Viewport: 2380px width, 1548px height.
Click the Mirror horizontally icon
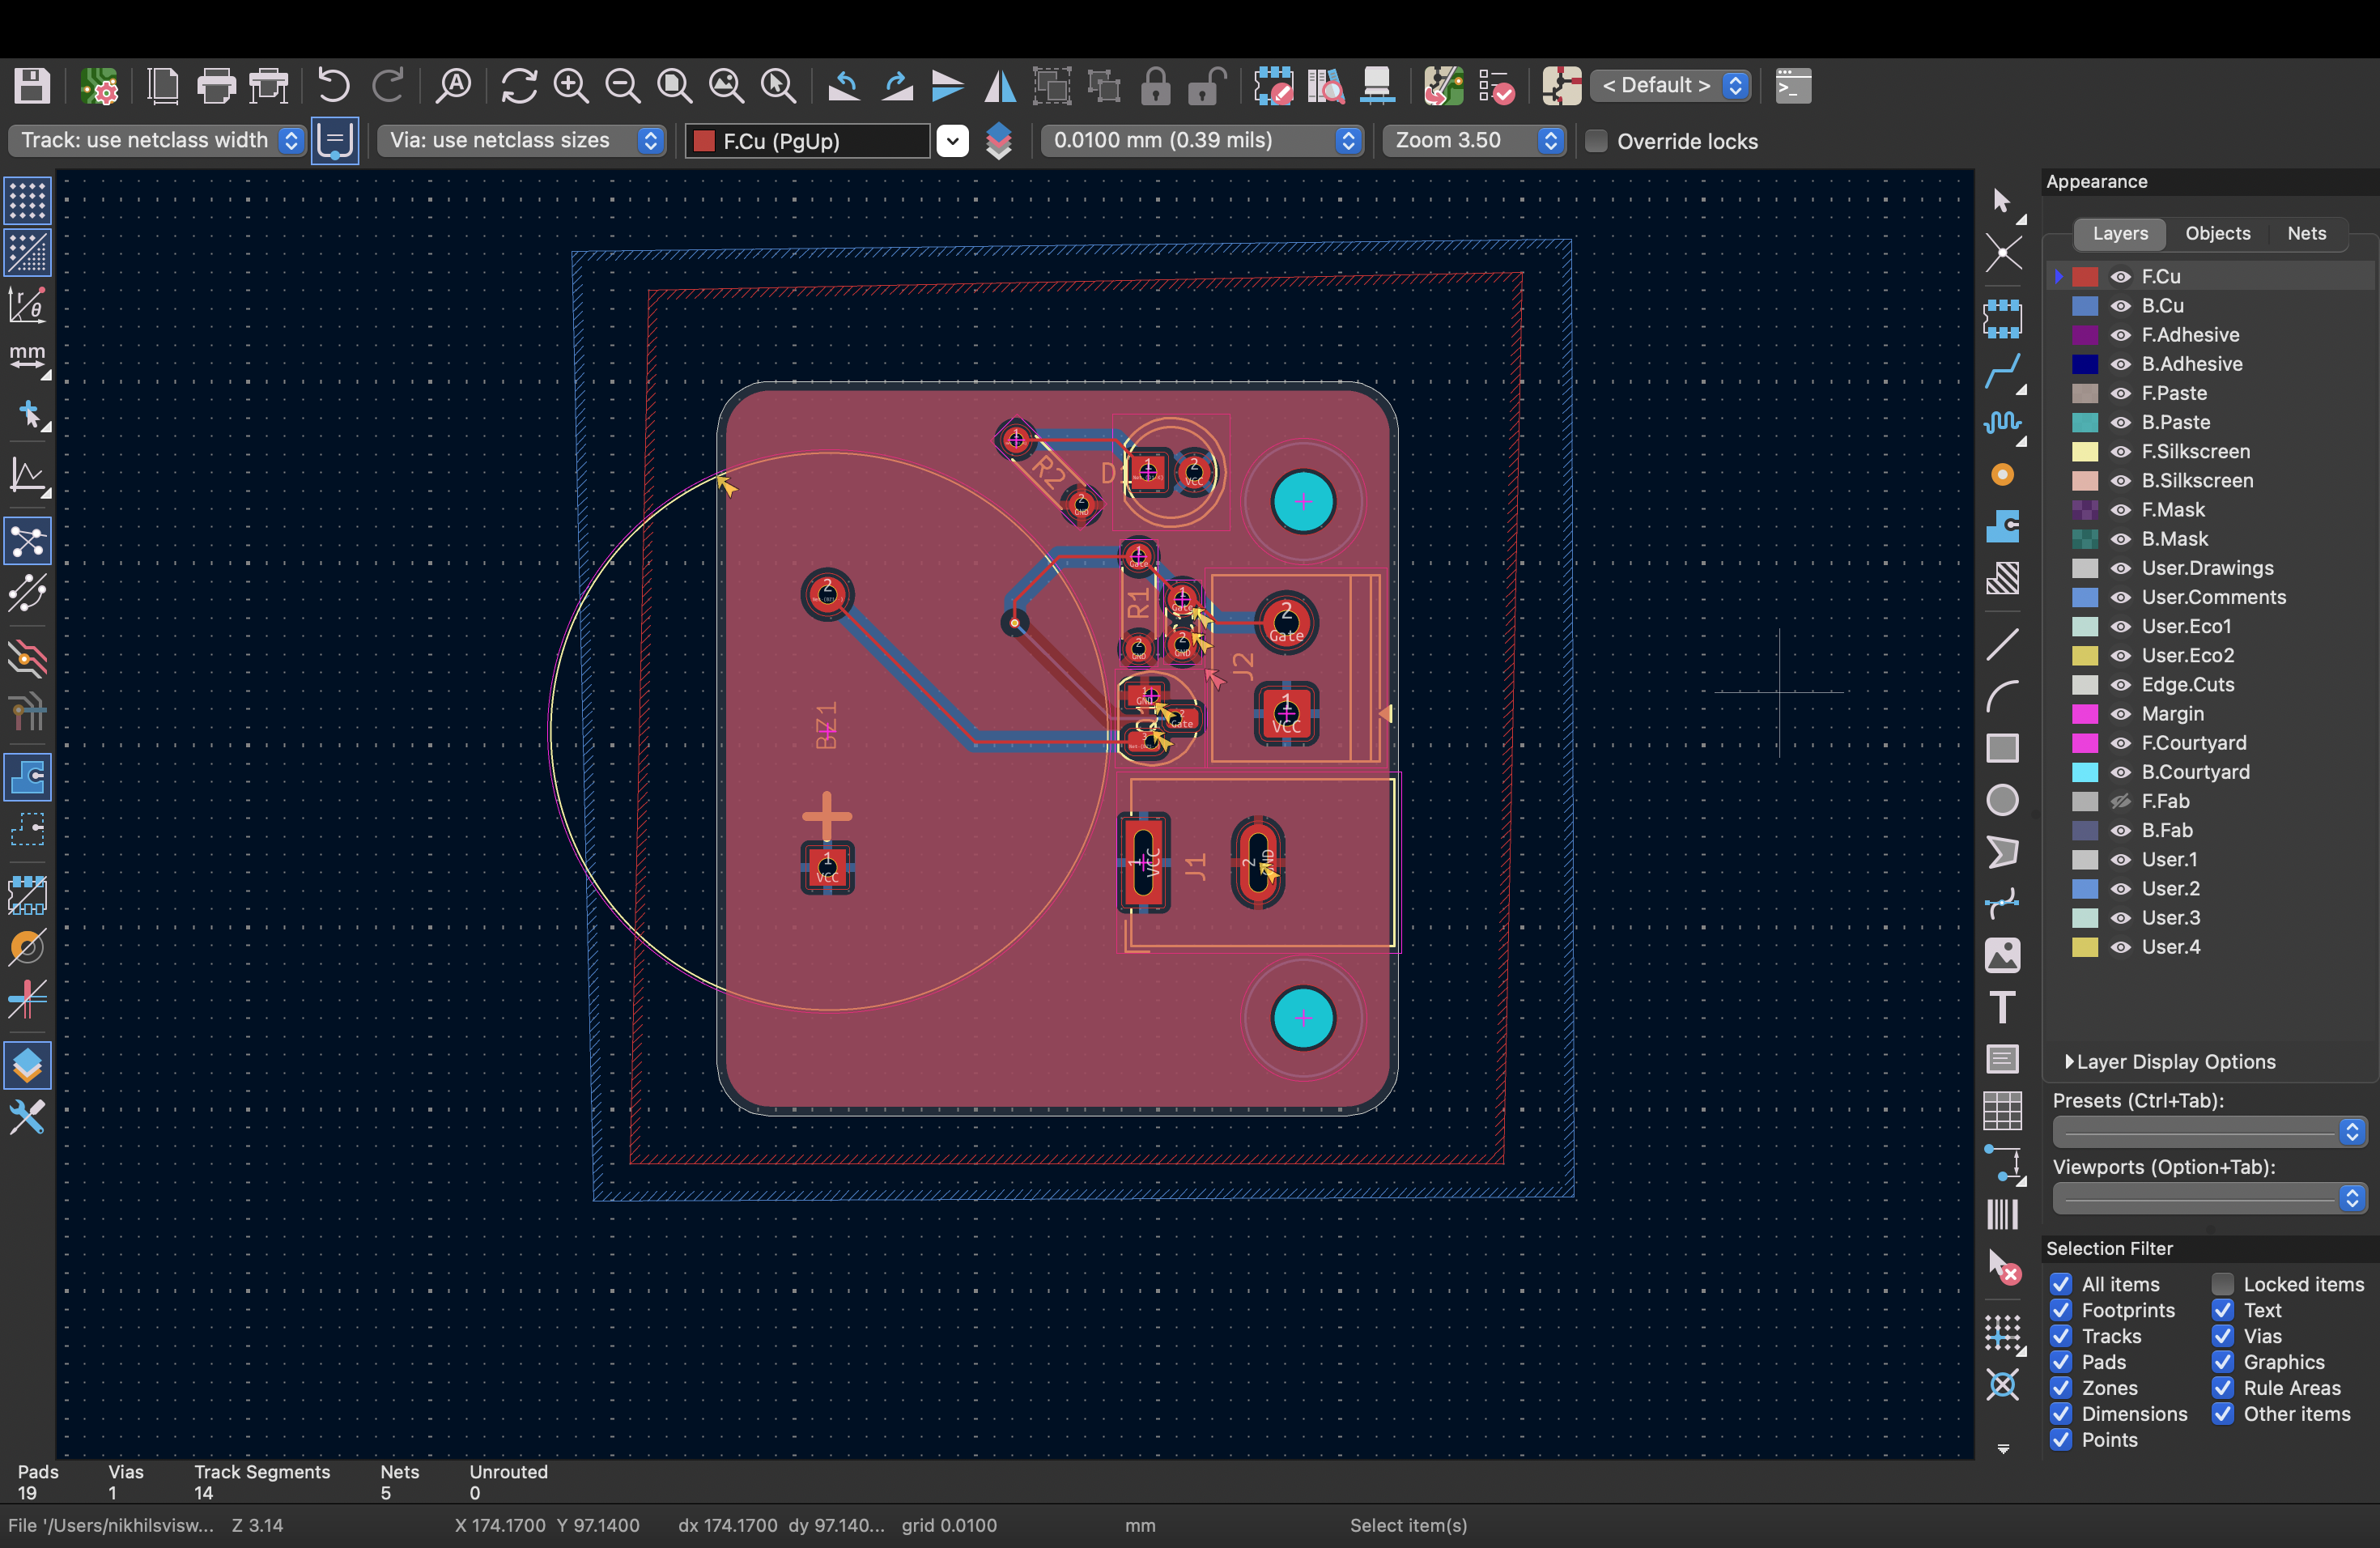[x=999, y=86]
